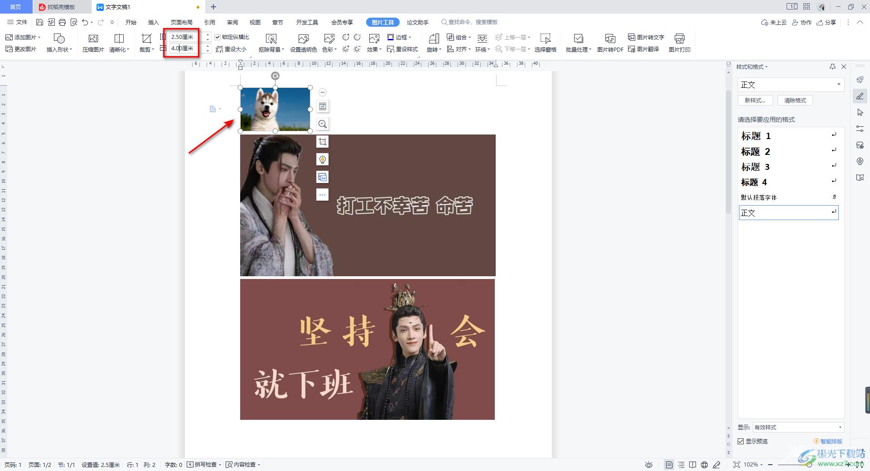Increase contrast with the upper circular icon
The width and height of the screenshot is (870, 471).
(346, 37)
